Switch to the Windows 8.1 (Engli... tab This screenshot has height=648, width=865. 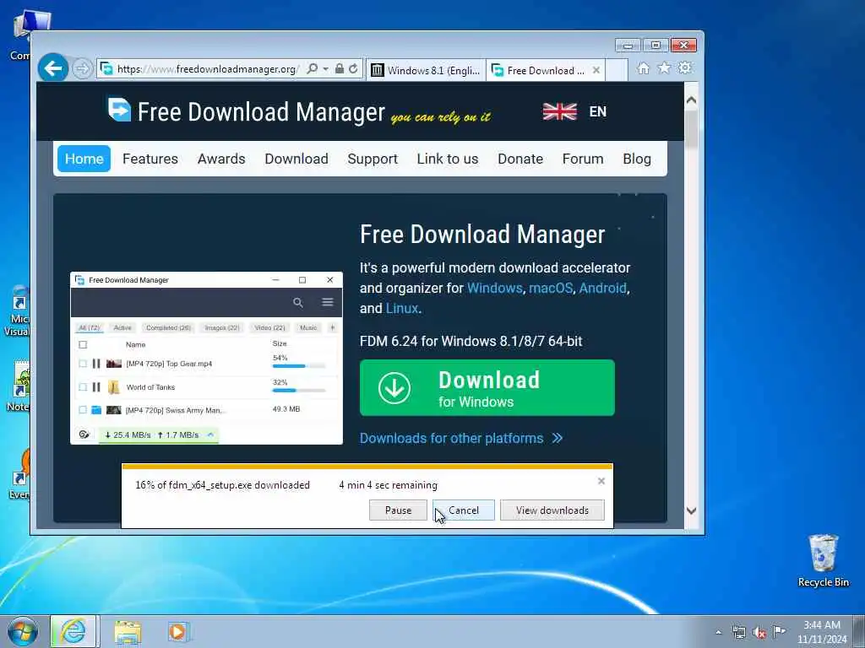[x=426, y=71]
